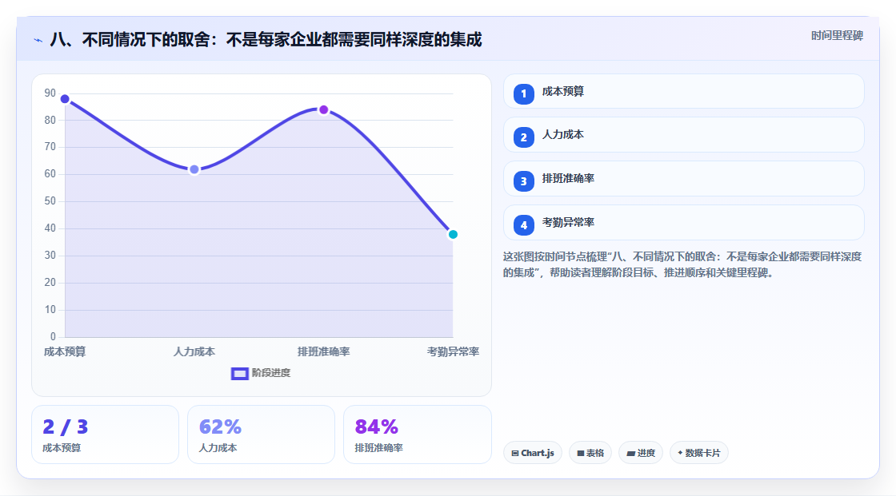Open the 排班准确率 list item
Image resolution: width=896 pixels, height=496 pixels.
tap(683, 179)
